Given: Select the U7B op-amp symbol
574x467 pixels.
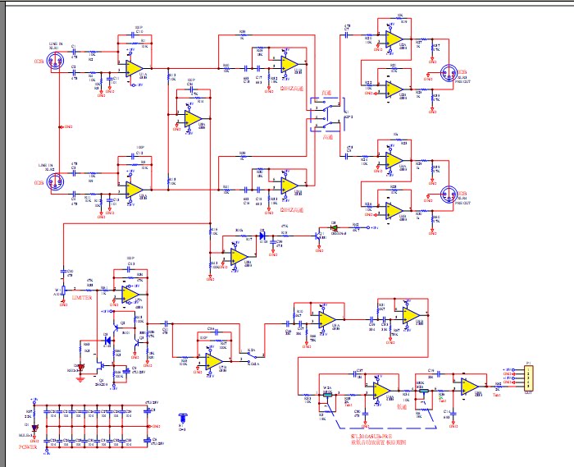Looking at the screenshot, I should (x=214, y=361).
